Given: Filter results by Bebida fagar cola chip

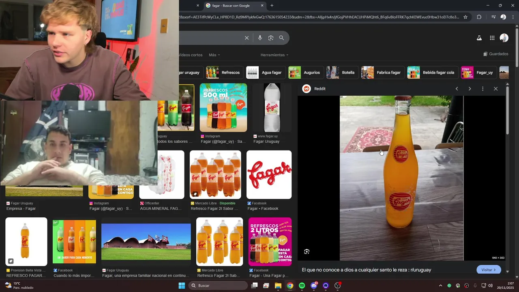Looking at the screenshot, I should 432,73.
